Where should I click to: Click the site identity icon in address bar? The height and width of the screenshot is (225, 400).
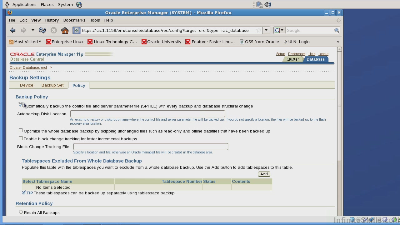[x=77, y=30]
